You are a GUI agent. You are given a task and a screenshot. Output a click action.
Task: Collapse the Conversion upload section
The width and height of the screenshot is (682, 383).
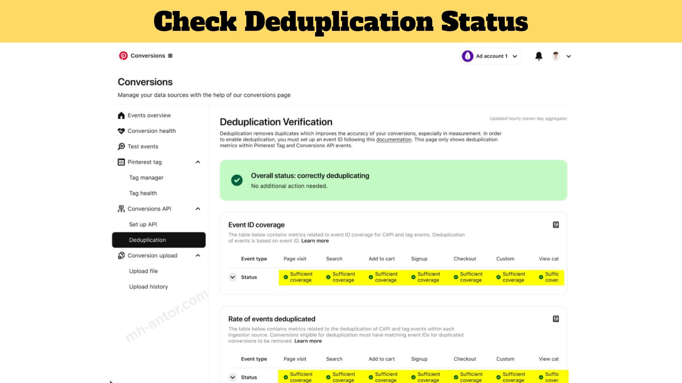198,256
